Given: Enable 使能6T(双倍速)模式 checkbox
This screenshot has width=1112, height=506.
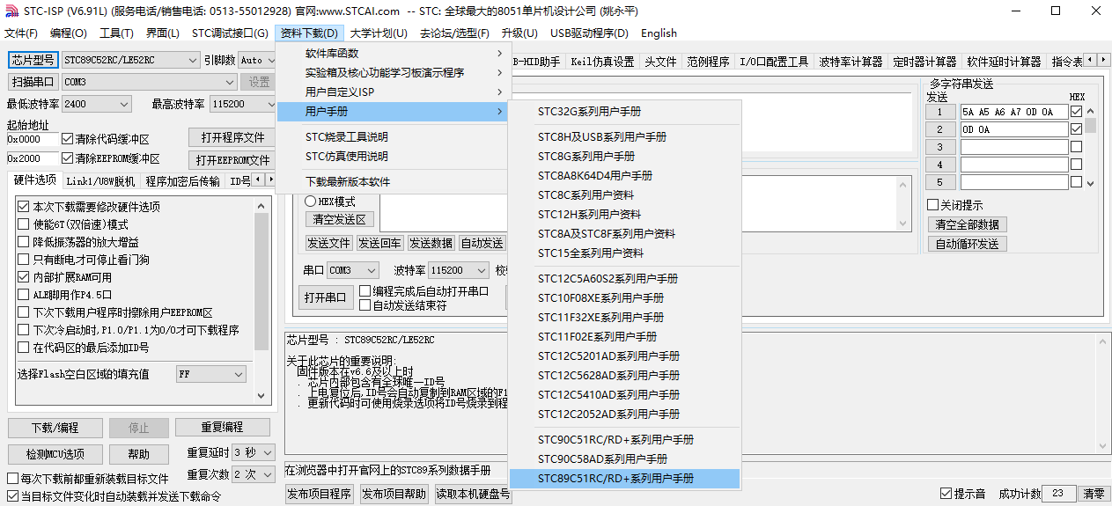Looking at the screenshot, I should click(x=24, y=224).
